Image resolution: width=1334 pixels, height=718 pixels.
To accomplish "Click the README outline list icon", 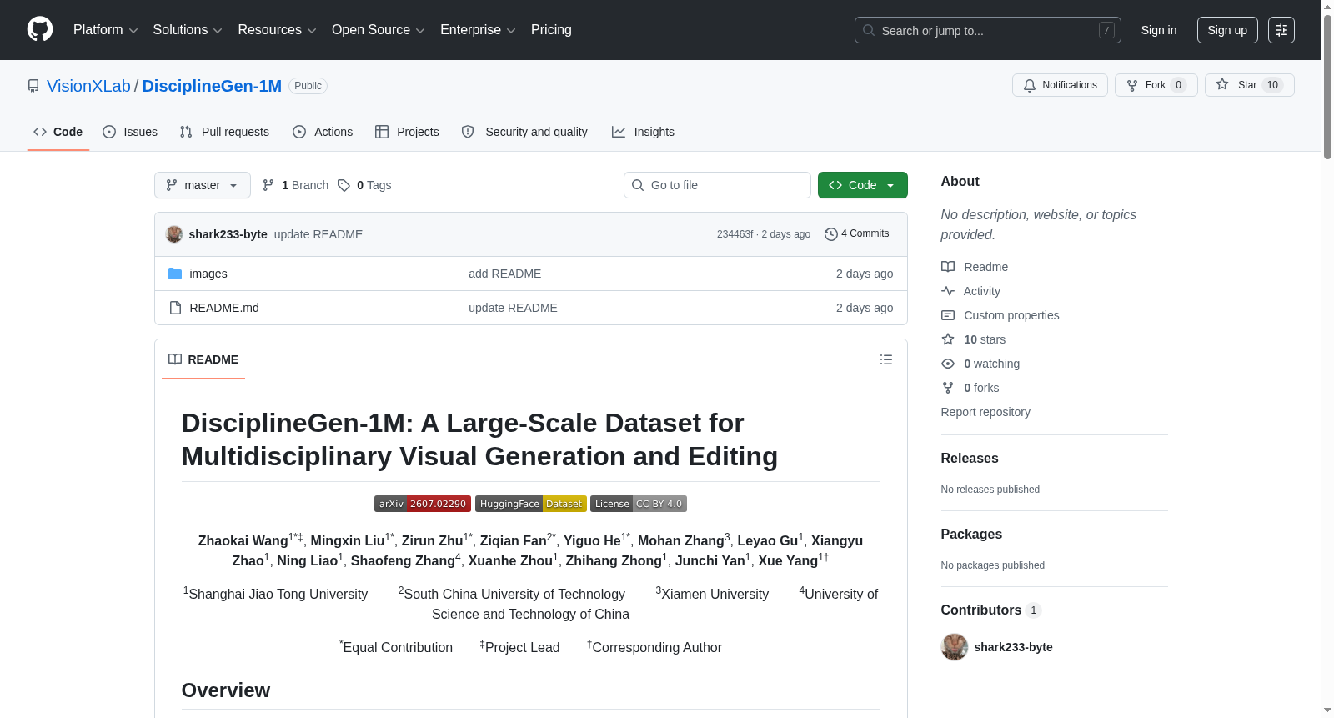I will click(886, 359).
